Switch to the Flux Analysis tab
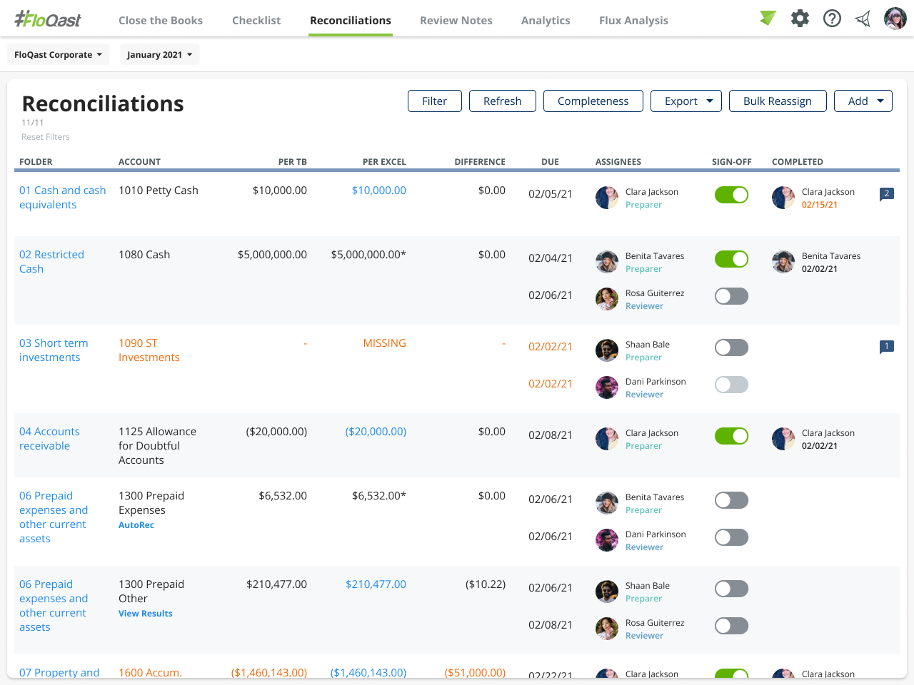 pyautogui.click(x=633, y=21)
